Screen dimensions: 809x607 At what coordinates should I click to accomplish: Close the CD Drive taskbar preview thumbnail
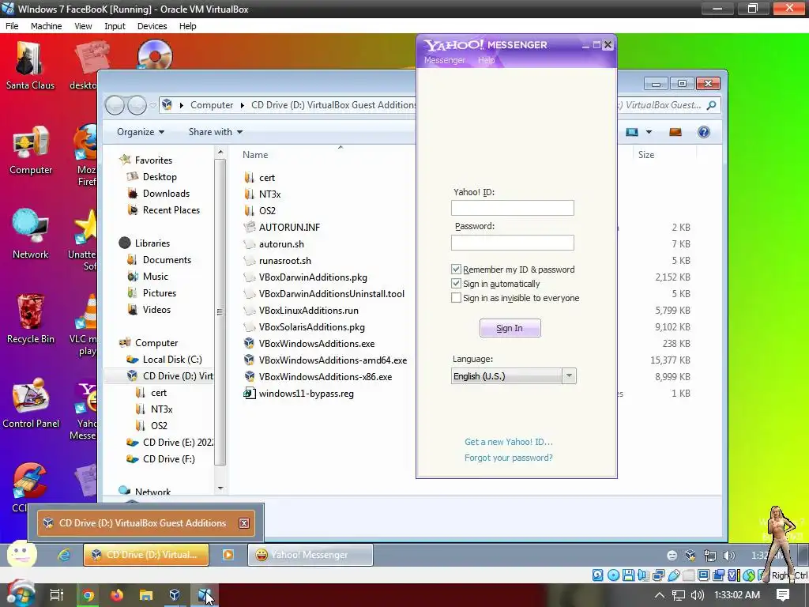pos(244,523)
